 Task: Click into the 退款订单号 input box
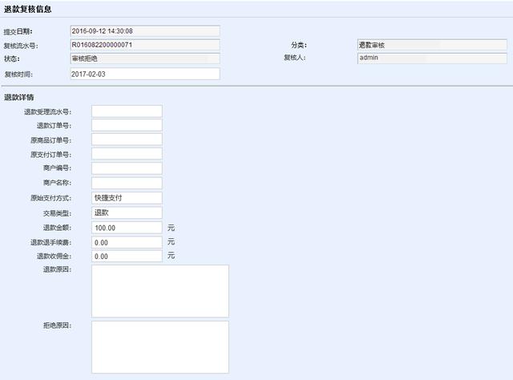point(127,125)
